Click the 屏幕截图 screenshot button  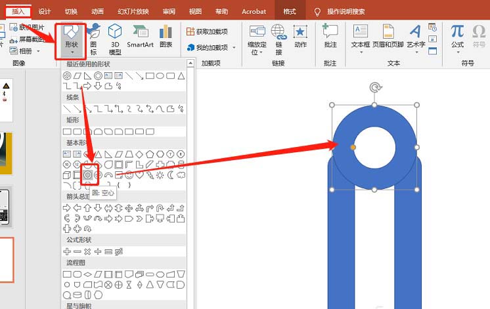pos(26,39)
